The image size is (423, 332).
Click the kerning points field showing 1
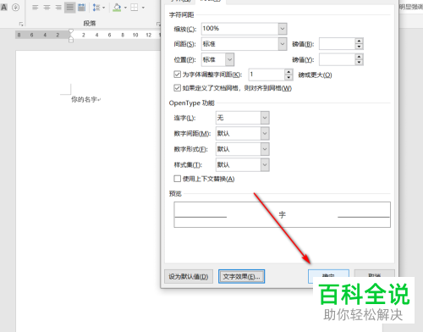[266, 75]
